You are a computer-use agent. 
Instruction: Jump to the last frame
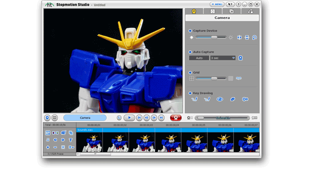161,118
